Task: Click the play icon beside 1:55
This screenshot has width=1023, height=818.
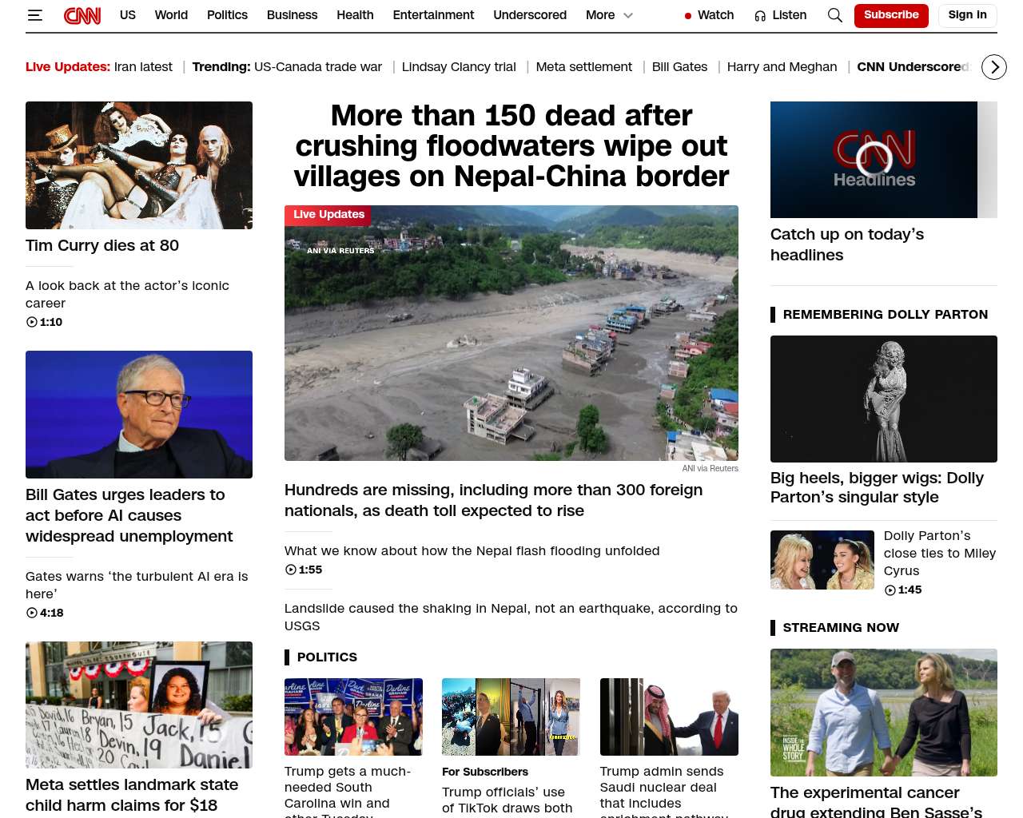Action: [291, 570]
